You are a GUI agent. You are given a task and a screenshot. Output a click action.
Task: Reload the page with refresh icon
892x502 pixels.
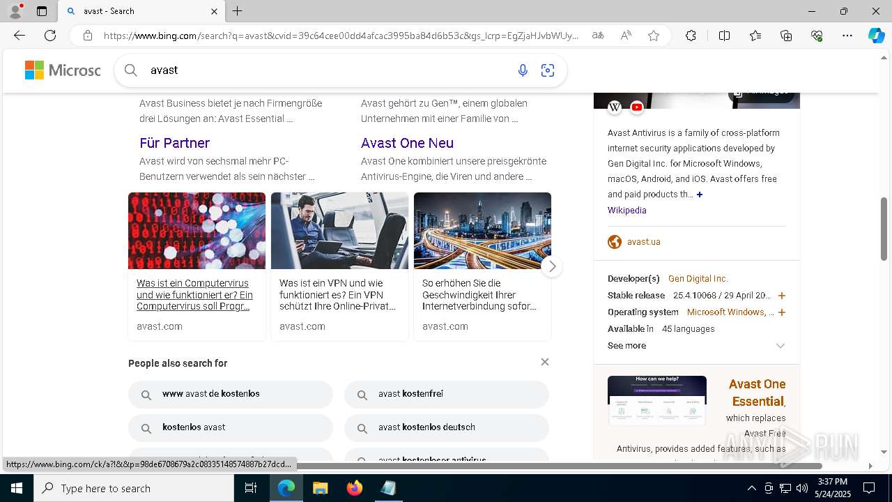pyautogui.click(x=50, y=36)
